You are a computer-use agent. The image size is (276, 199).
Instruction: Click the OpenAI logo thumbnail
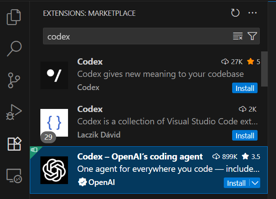point(54,170)
